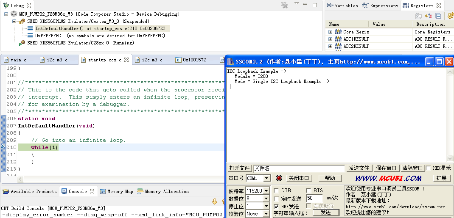Viewport: 454px width, 218px height.
Task: Collapse the Cortex_M3_0 emulator thread node
Action: [14, 21]
